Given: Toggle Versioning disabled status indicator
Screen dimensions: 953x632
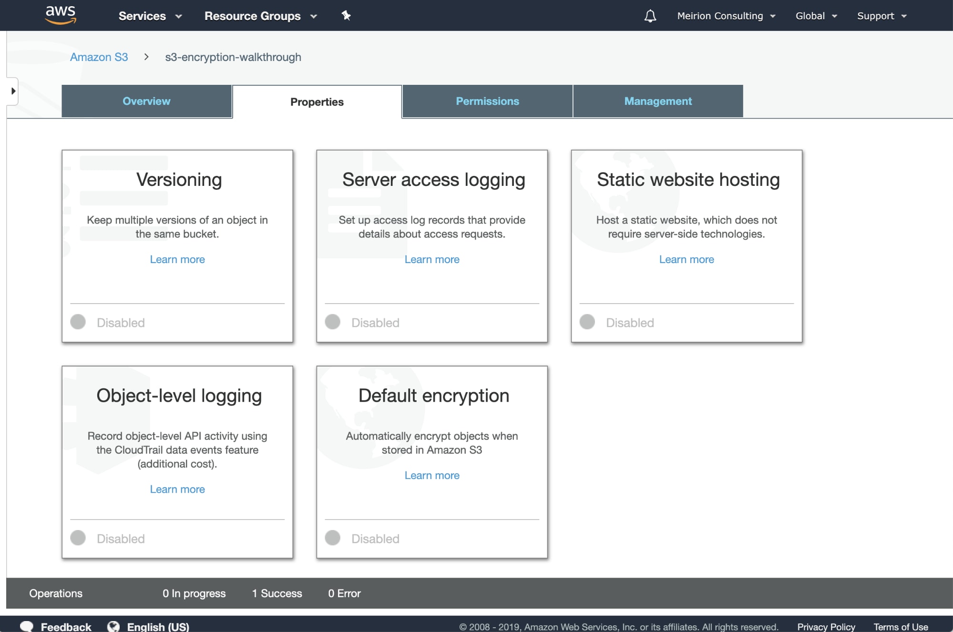Looking at the screenshot, I should coord(78,322).
